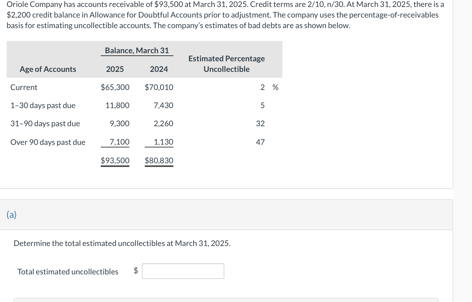This screenshot has width=472, height=302.
Task: Click the Over 90 days past due row label
Action: (48, 142)
